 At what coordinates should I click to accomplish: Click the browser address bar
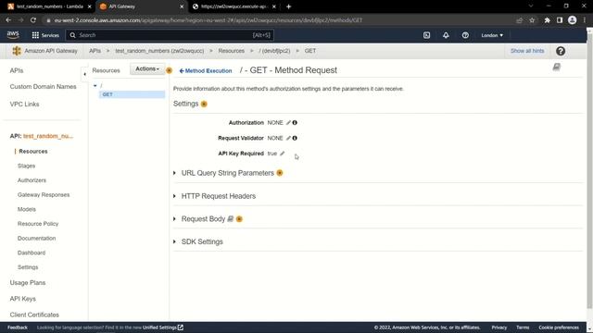click(280, 20)
